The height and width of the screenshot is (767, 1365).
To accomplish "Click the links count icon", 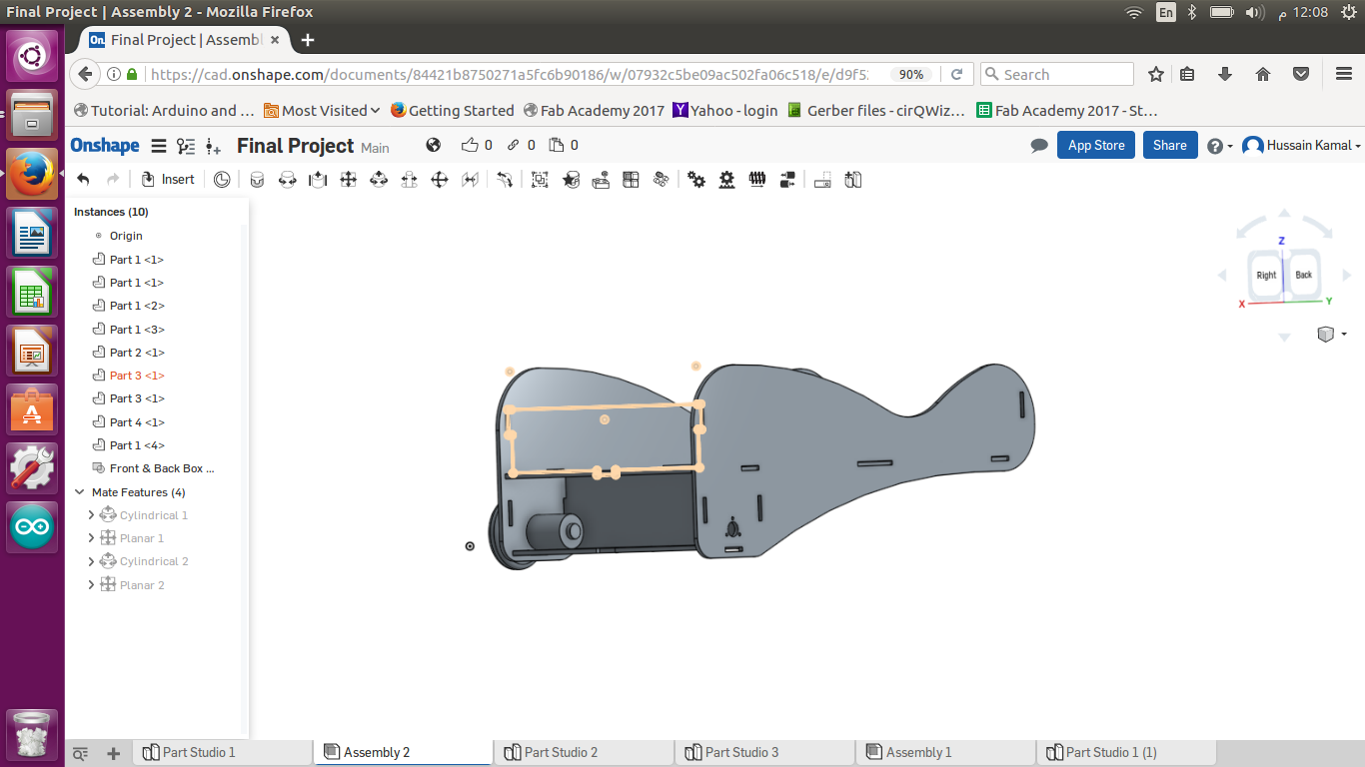I will (514, 145).
